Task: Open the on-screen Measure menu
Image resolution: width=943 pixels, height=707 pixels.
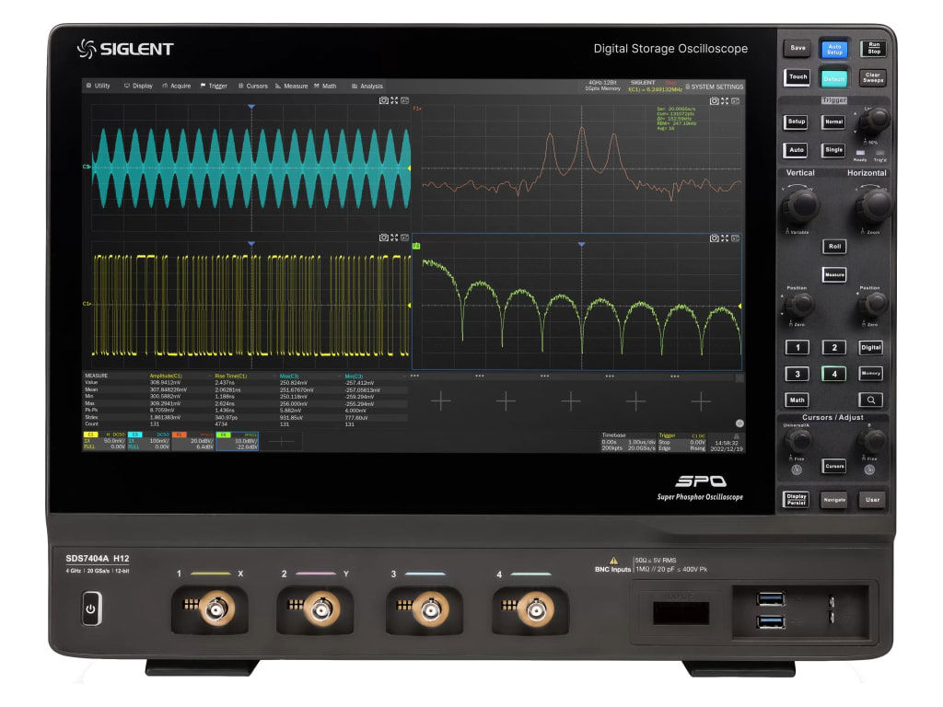Action: (x=292, y=86)
